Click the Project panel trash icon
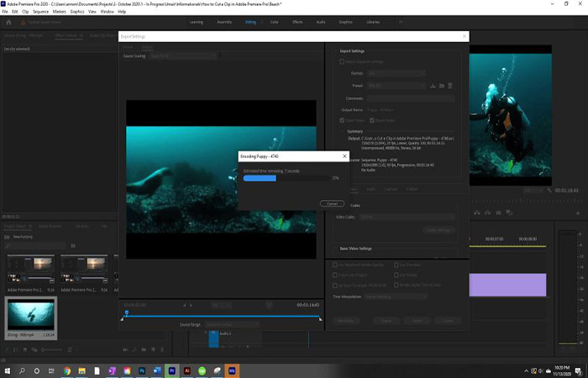 (x=162, y=349)
